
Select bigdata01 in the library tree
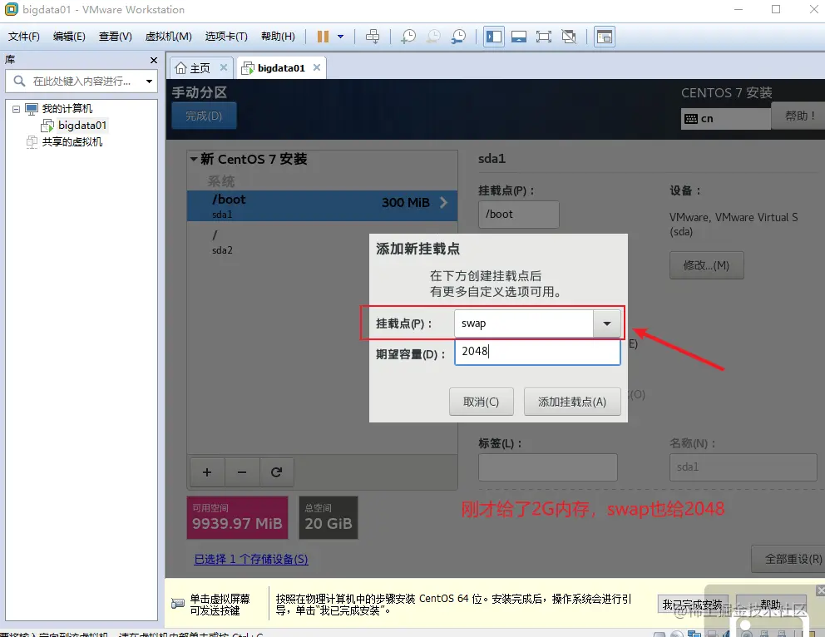[82, 126]
